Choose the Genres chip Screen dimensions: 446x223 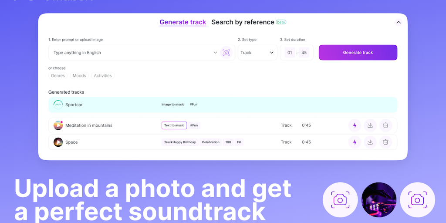click(x=58, y=76)
